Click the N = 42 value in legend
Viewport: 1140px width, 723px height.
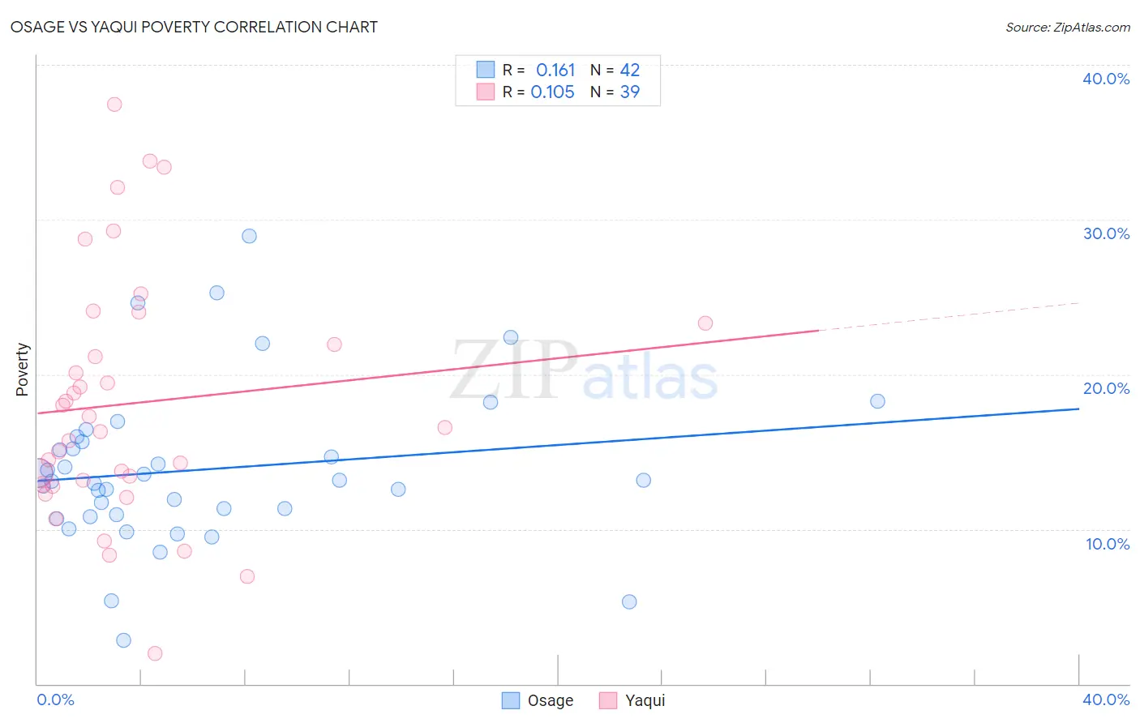coord(615,70)
